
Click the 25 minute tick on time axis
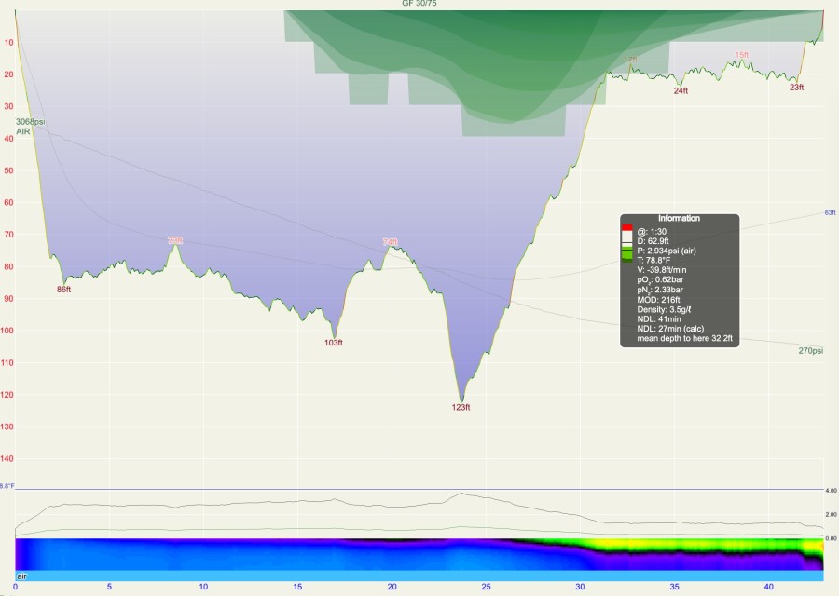(486, 588)
